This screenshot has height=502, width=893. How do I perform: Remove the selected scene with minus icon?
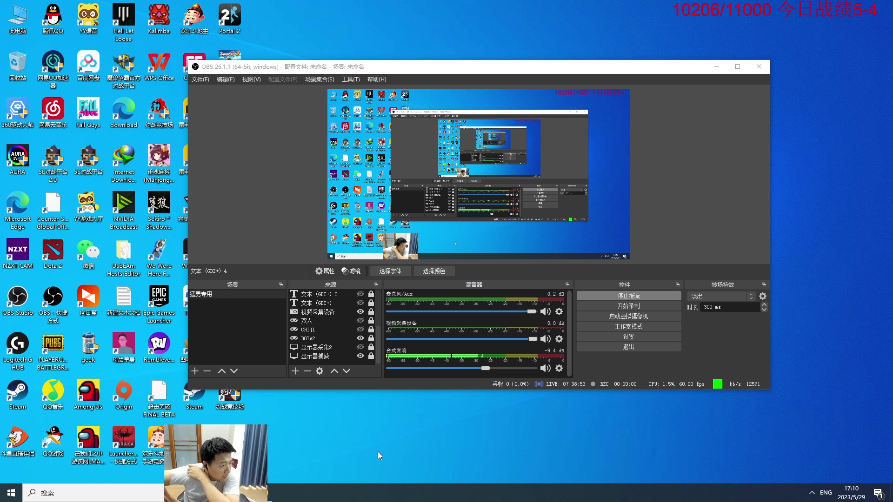tap(207, 371)
